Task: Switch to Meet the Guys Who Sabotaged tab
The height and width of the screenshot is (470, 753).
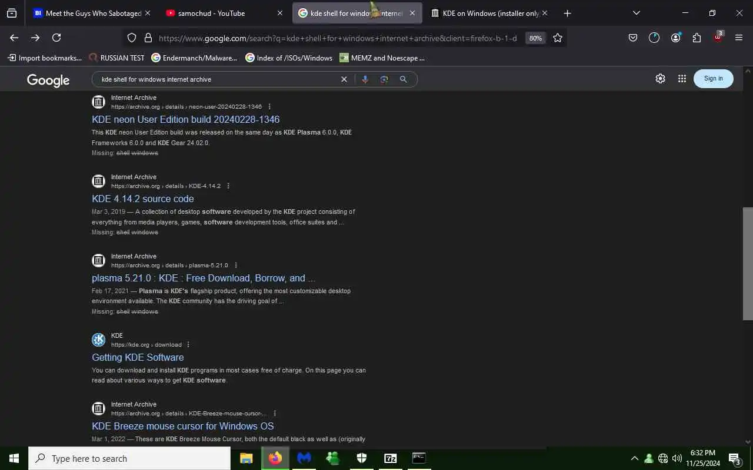Action: click(92, 13)
